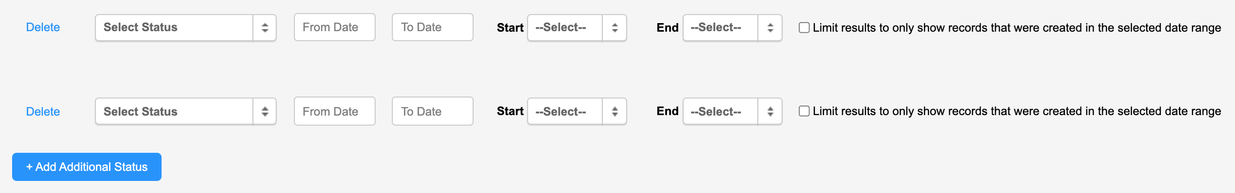
Task: Click the up-down arrows on top row Select Status
Action: [265, 28]
